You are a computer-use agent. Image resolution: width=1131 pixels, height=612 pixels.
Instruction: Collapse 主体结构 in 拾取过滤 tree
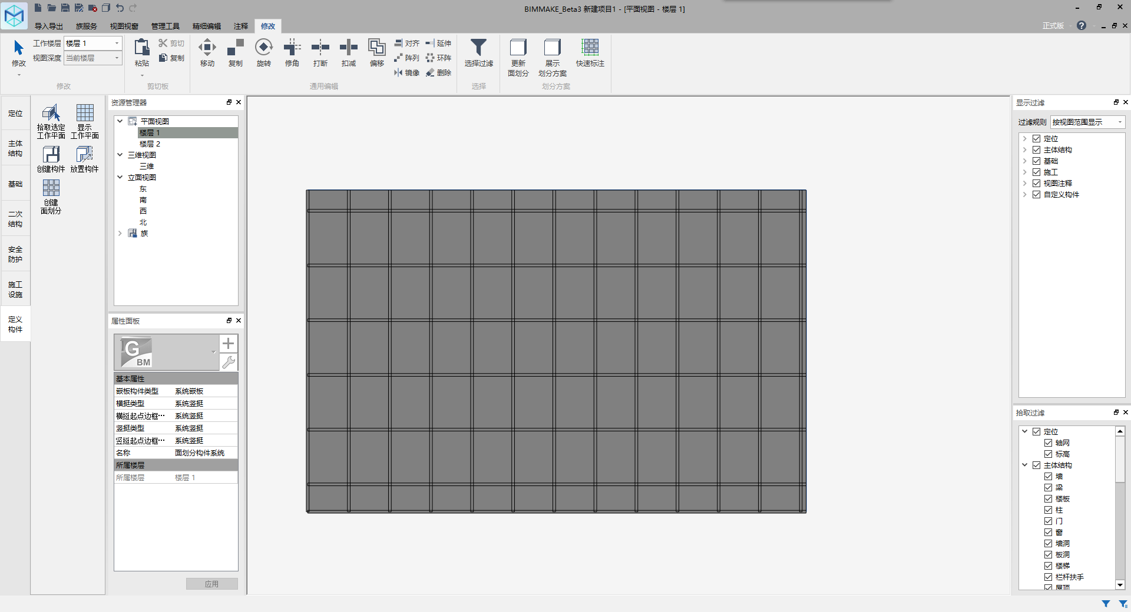tap(1025, 465)
